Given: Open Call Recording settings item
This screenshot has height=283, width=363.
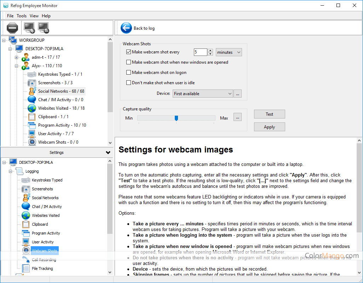Looking at the screenshot, I should 44,260.
